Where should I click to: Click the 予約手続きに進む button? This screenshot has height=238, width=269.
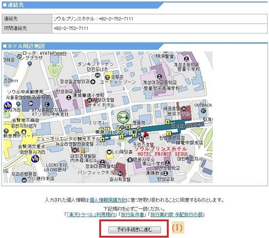(134, 230)
